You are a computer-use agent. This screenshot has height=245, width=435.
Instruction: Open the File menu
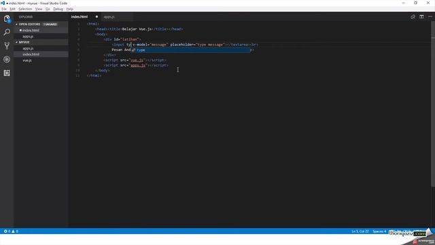pyautogui.click(x=4, y=9)
